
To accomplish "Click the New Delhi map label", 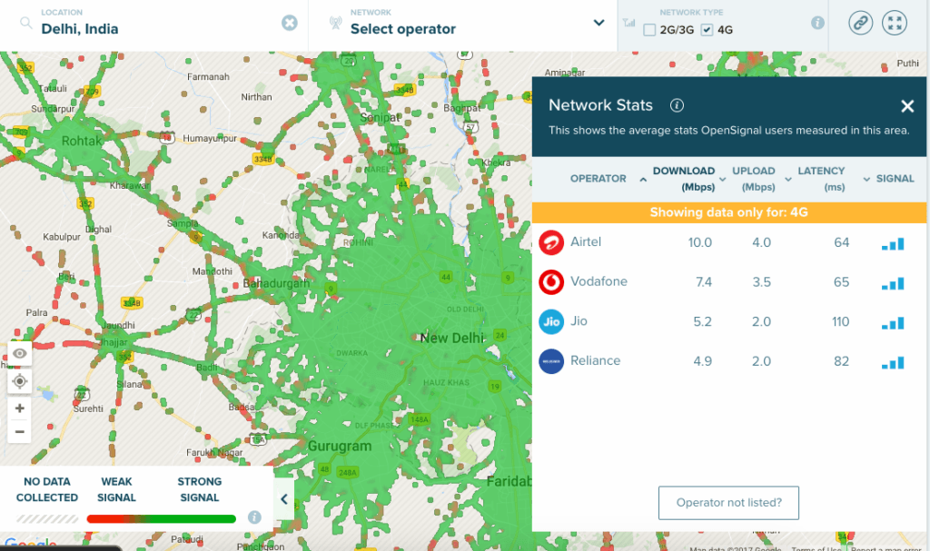I will coord(452,338).
